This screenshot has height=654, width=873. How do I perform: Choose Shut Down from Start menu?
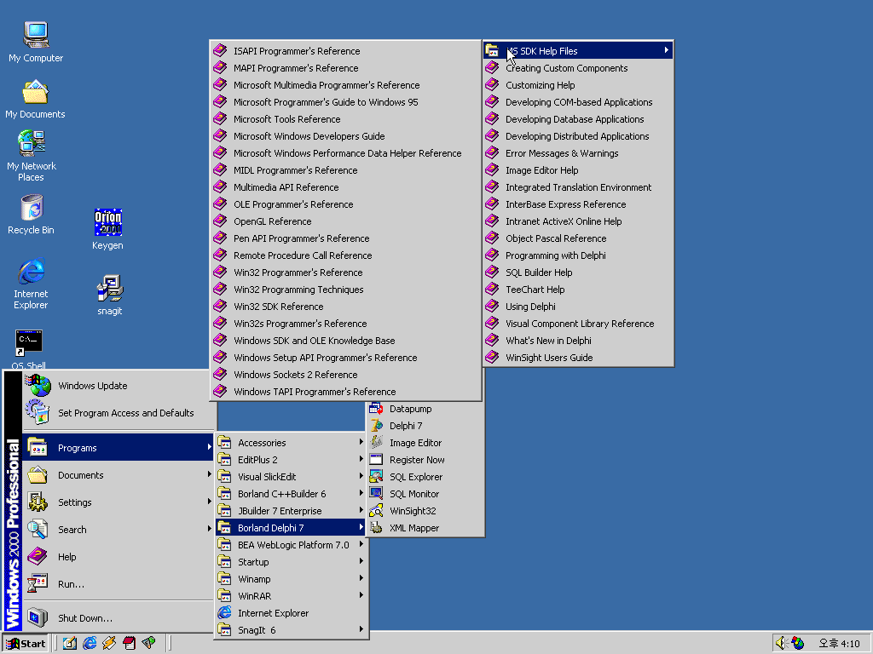pyautogui.click(x=85, y=618)
